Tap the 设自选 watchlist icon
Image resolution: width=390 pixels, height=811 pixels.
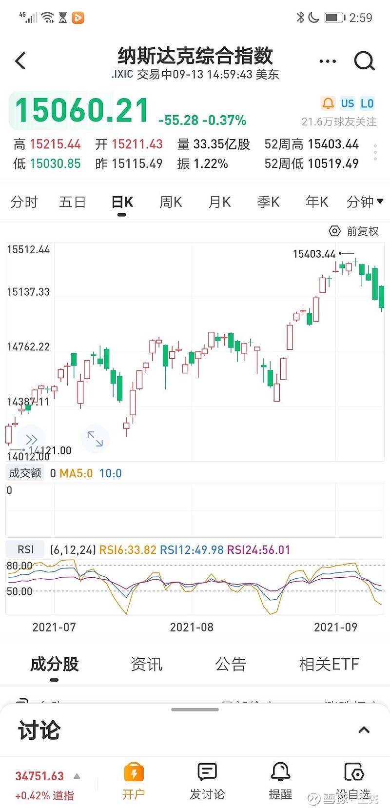[353, 772]
